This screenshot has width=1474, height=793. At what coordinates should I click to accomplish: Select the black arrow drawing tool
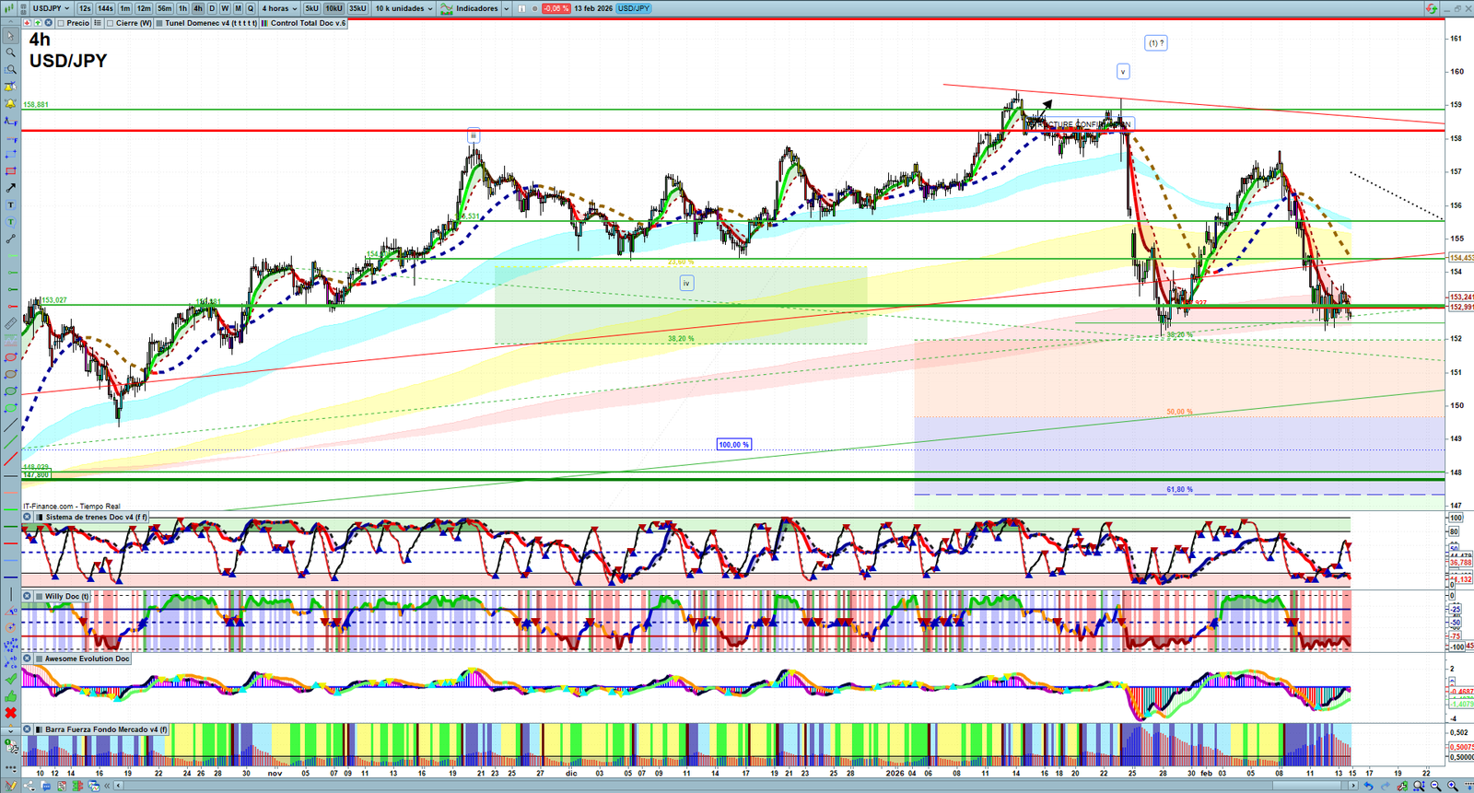[11, 188]
